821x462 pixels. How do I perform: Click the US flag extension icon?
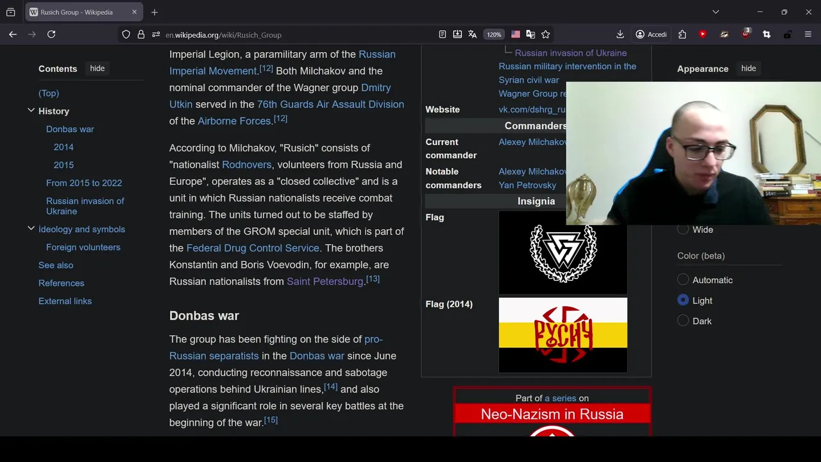516,35
